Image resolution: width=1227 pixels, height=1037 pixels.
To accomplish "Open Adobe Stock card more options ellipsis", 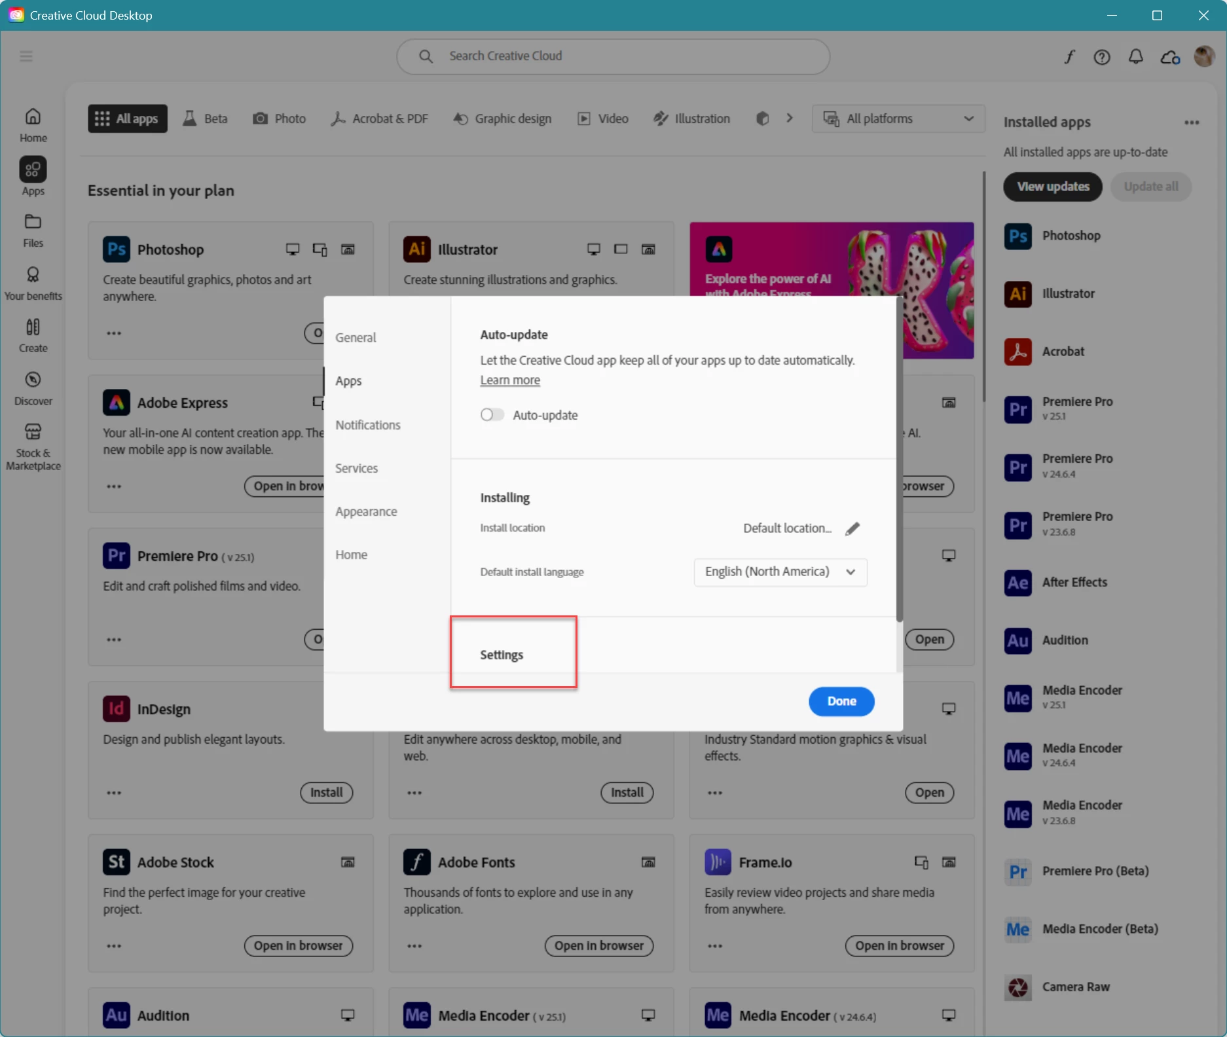I will [114, 946].
